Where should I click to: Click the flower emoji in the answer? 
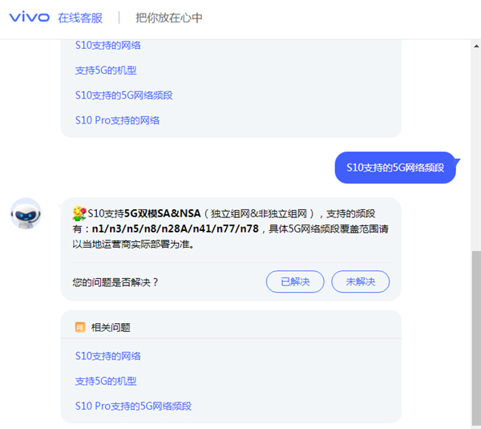pos(79,213)
